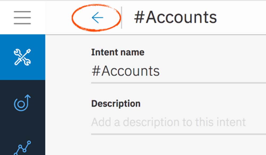Click empty space right of Description label
This screenshot has width=266, height=155.
click(x=202, y=104)
